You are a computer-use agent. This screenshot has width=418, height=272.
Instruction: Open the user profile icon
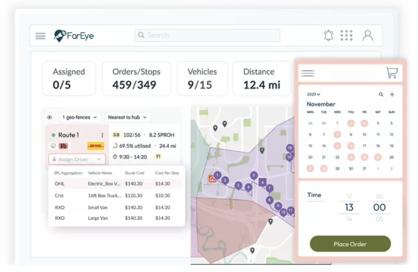tap(368, 36)
